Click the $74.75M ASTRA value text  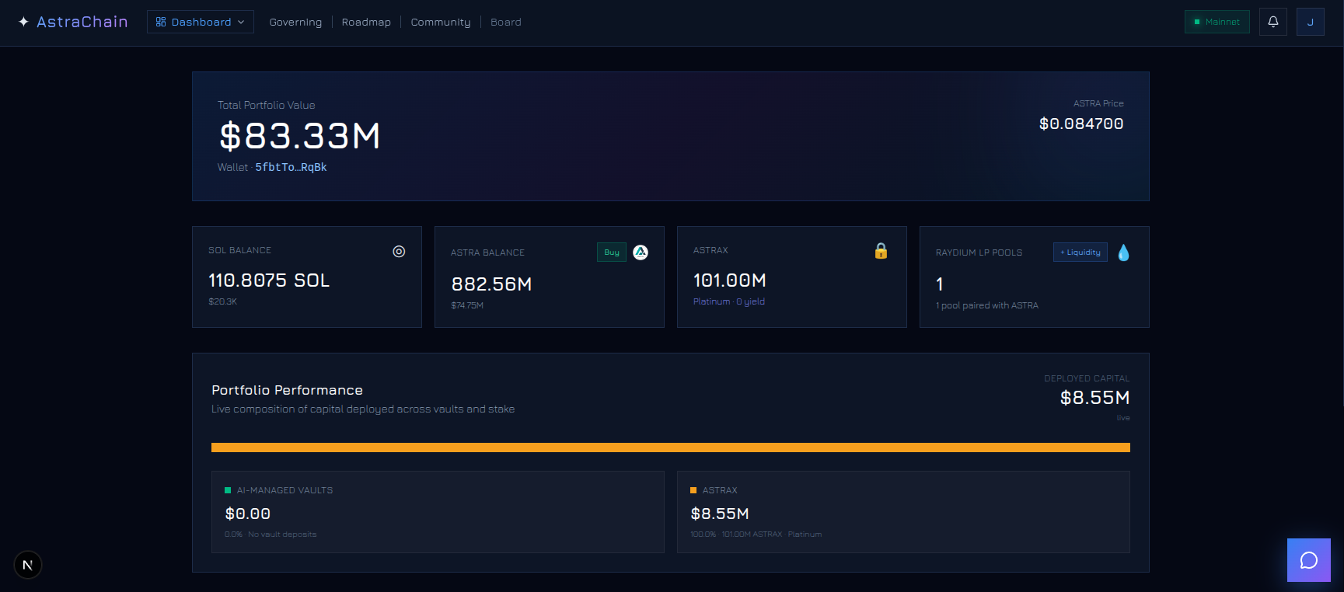click(x=467, y=305)
